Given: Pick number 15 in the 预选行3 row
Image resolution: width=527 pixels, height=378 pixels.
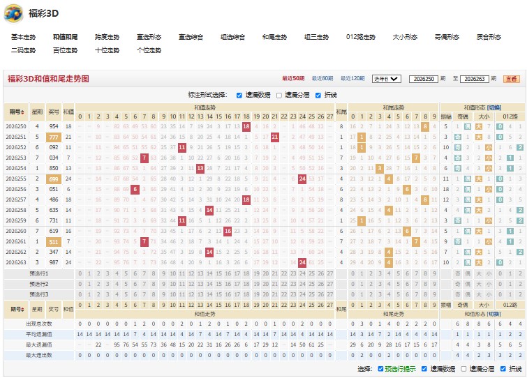Looking at the screenshot, I should [x=218, y=295].
